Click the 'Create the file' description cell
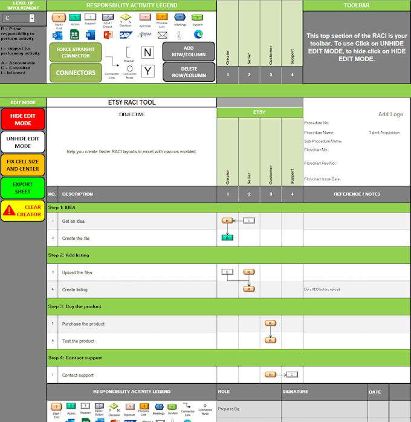411x422 pixels. pyautogui.click(x=137, y=238)
